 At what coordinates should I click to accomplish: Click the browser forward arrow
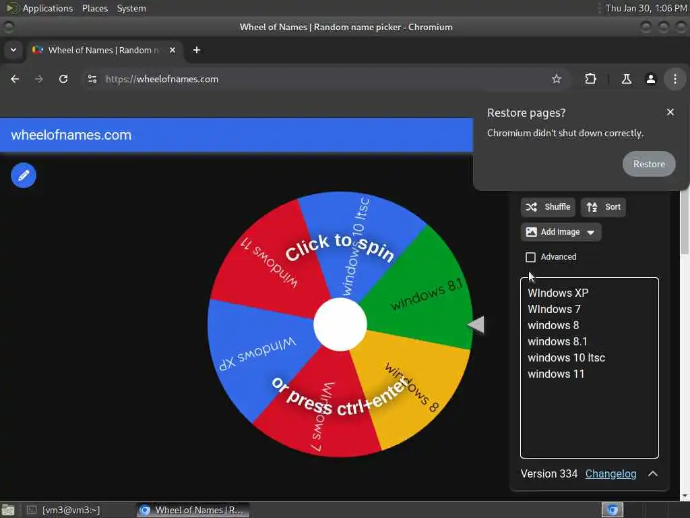[39, 79]
